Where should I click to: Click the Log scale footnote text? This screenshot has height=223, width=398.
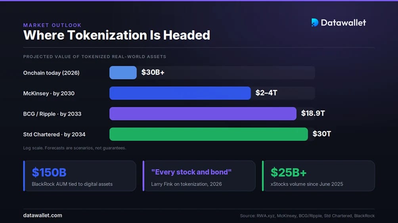(x=75, y=148)
